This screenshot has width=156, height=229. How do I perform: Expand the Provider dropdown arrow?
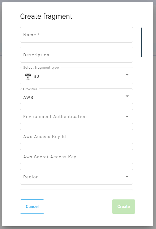point(127,96)
